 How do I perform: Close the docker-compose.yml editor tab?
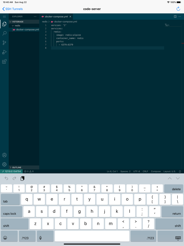pos(70,17)
